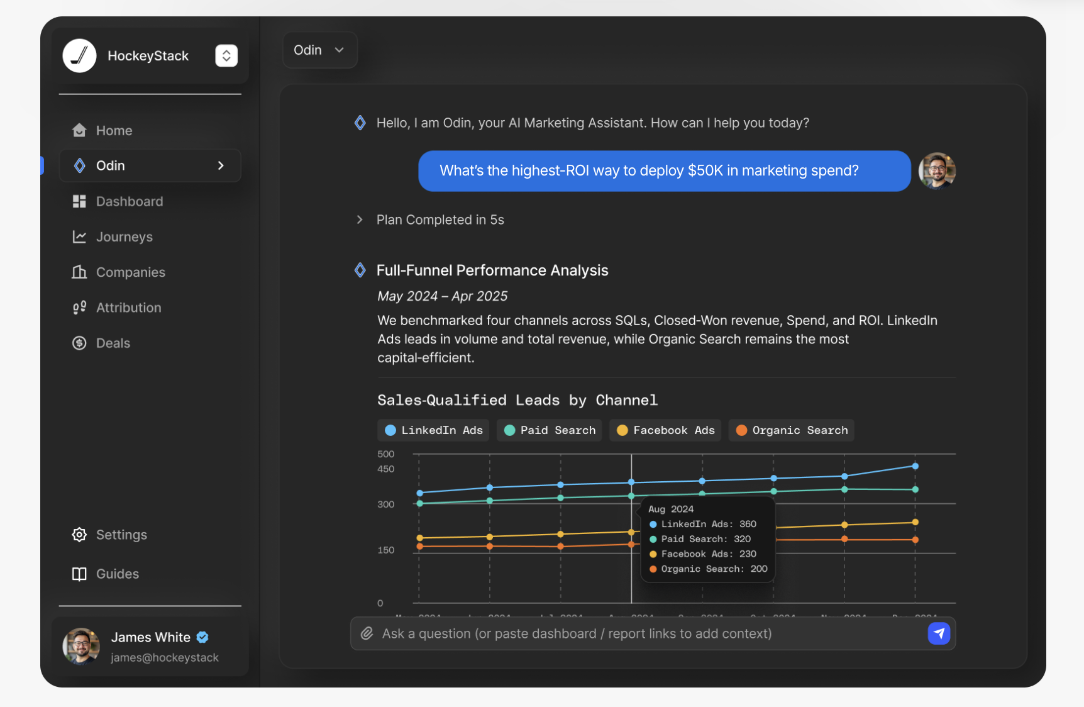Open the Odin dropdown at top
Viewport: 1084px width, 707px height.
(320, 50)
